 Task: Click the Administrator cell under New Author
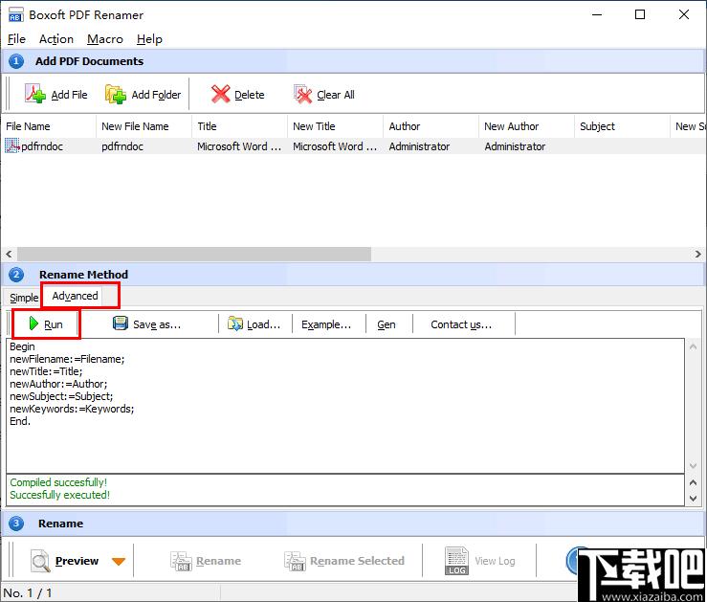[x=515, y=146]
